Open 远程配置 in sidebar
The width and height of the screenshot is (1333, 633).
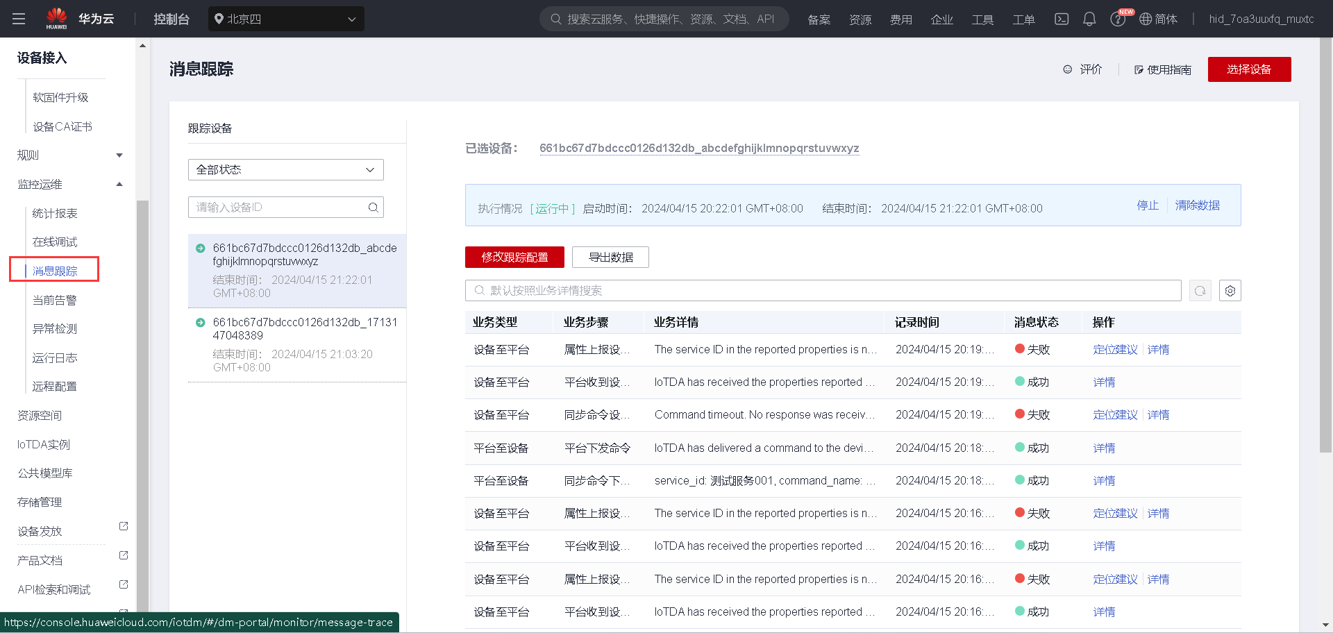coord(55,387)
